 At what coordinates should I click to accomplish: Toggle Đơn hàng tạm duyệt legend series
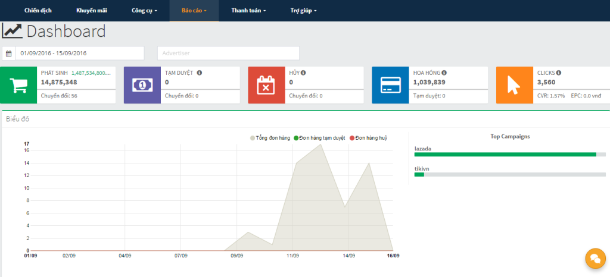click(x=319, y=138)
